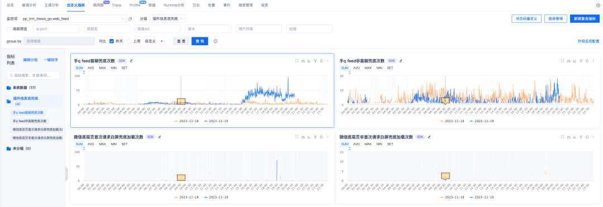Set an alert bell on 手q feed非首刷兜底次数 chart
This screenshot has height=207, width=603.
(587, 61)
